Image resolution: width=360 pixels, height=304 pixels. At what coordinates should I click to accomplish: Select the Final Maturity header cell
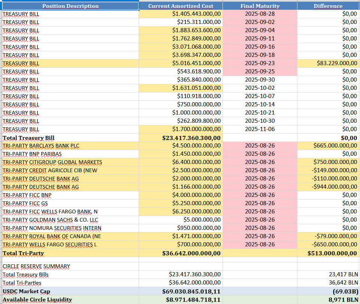(x=260, y=6)
